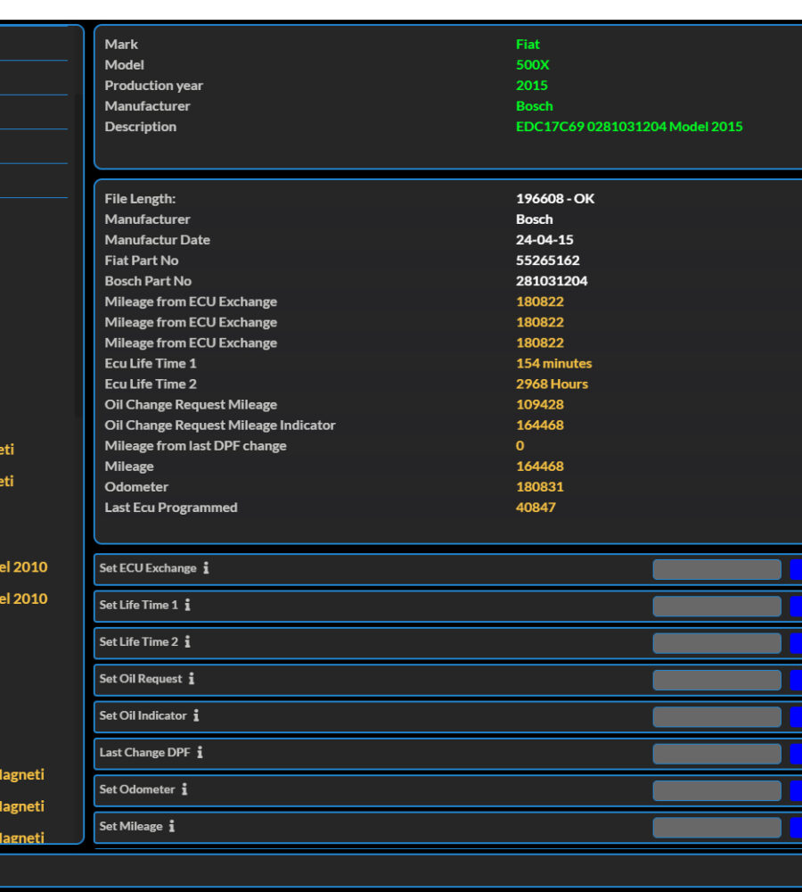
Task: Click the Set Oil Request value field
Action: click(716, 680)
